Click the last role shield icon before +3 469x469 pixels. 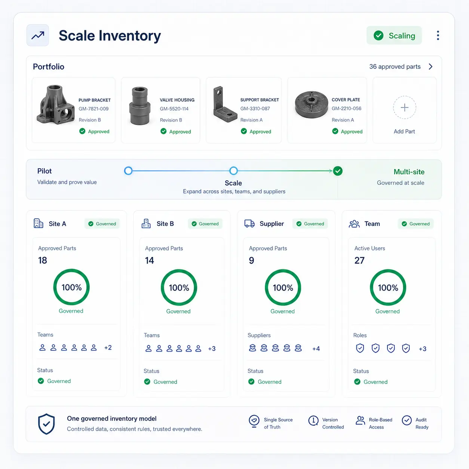[406, 348]
